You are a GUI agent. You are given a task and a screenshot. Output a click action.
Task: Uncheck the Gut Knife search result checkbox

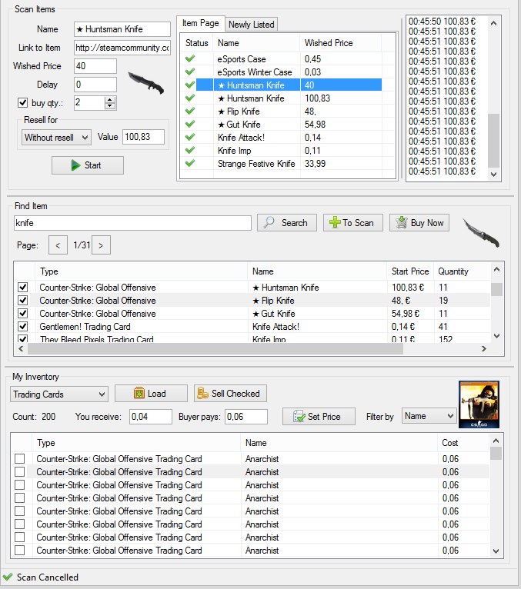pos(23,313)
